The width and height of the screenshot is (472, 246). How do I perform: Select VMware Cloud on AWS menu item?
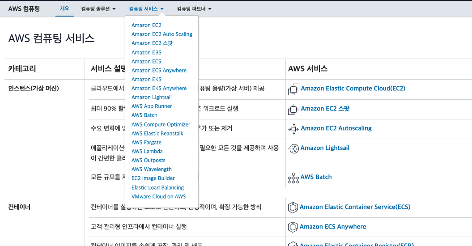pyautogui.click(x=159, y=197)
